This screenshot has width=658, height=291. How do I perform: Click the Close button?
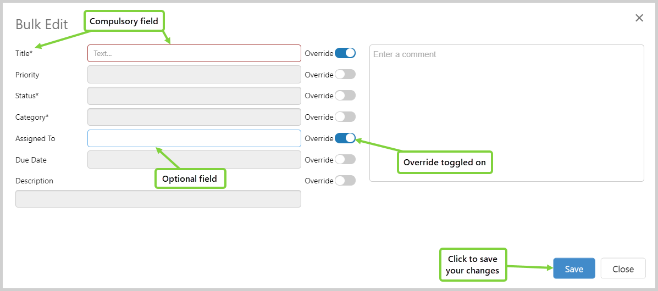point(623,269)
